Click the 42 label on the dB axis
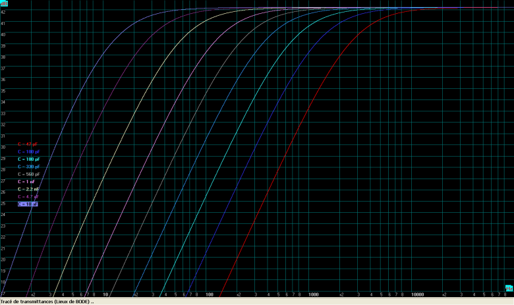514x305 pixels. 3,12
